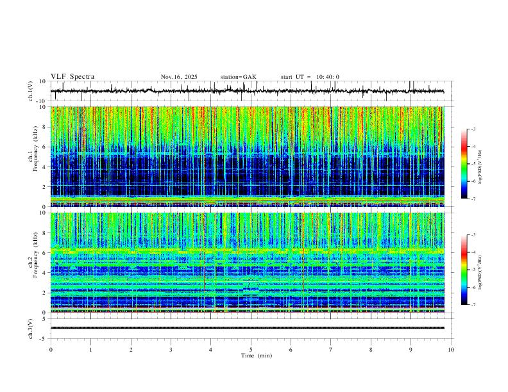Click the 'Time (min)' axis label
Screen dimensions: 508x392
coord(257,355)
